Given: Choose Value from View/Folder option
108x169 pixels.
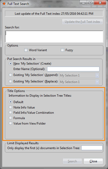Looking at the screenshot, I should point(10,123).
